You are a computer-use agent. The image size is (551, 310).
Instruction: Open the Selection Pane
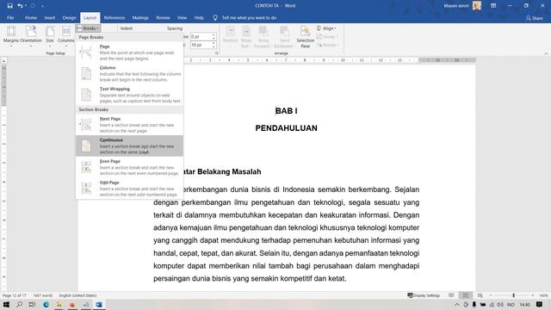pyautogui.click(x=305, y=36)
